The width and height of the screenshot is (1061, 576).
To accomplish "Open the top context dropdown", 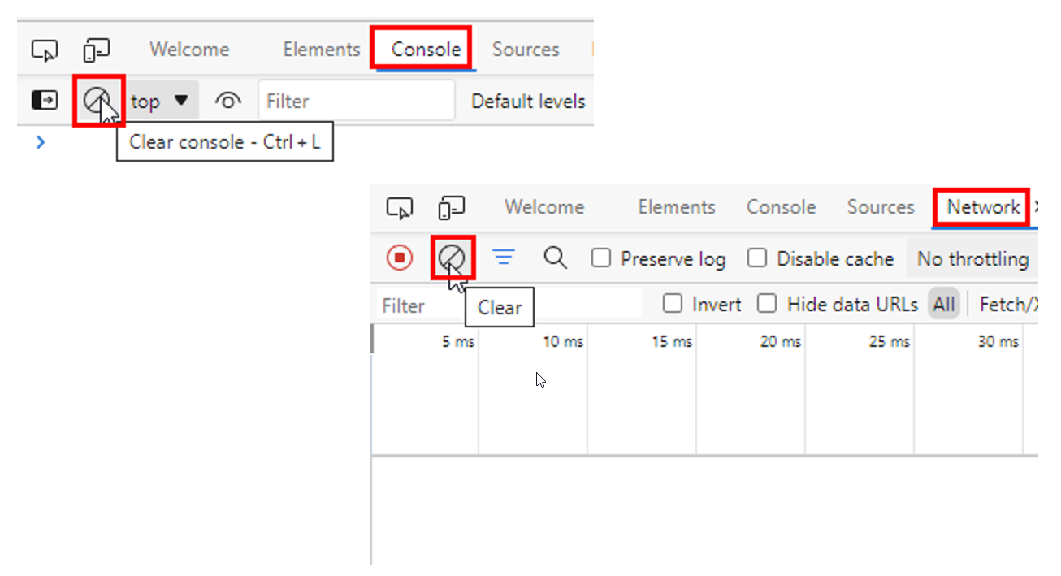I will click(159, 101).
